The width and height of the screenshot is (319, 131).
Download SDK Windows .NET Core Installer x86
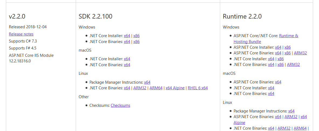[x=137, y=36]
